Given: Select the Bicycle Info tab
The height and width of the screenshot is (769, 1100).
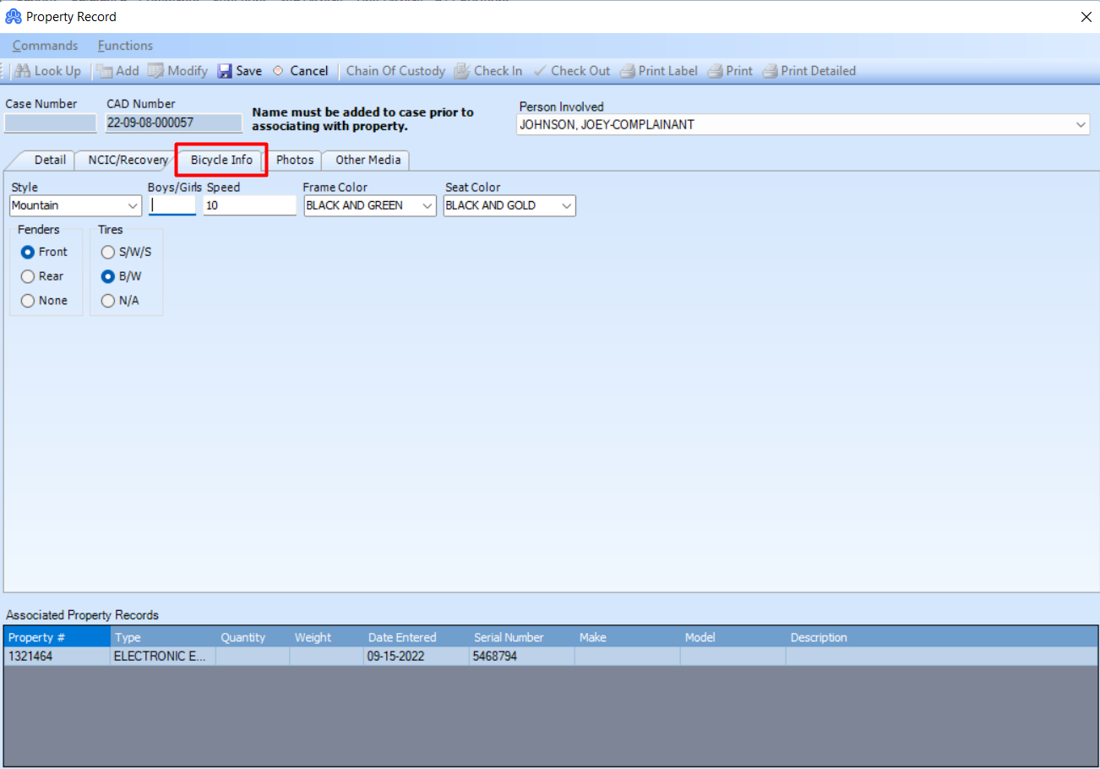Looking at the screenshot, I should pyautogui.click(x=221, y=160).
